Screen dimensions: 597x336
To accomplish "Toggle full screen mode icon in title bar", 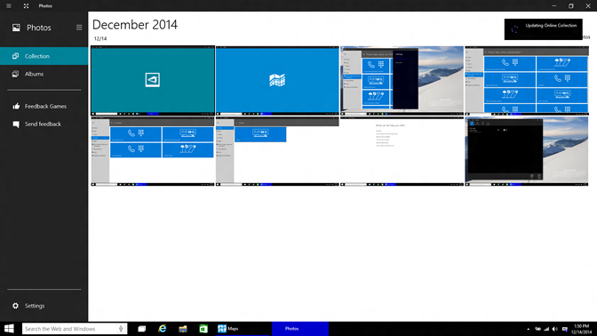I will (26, 5).
